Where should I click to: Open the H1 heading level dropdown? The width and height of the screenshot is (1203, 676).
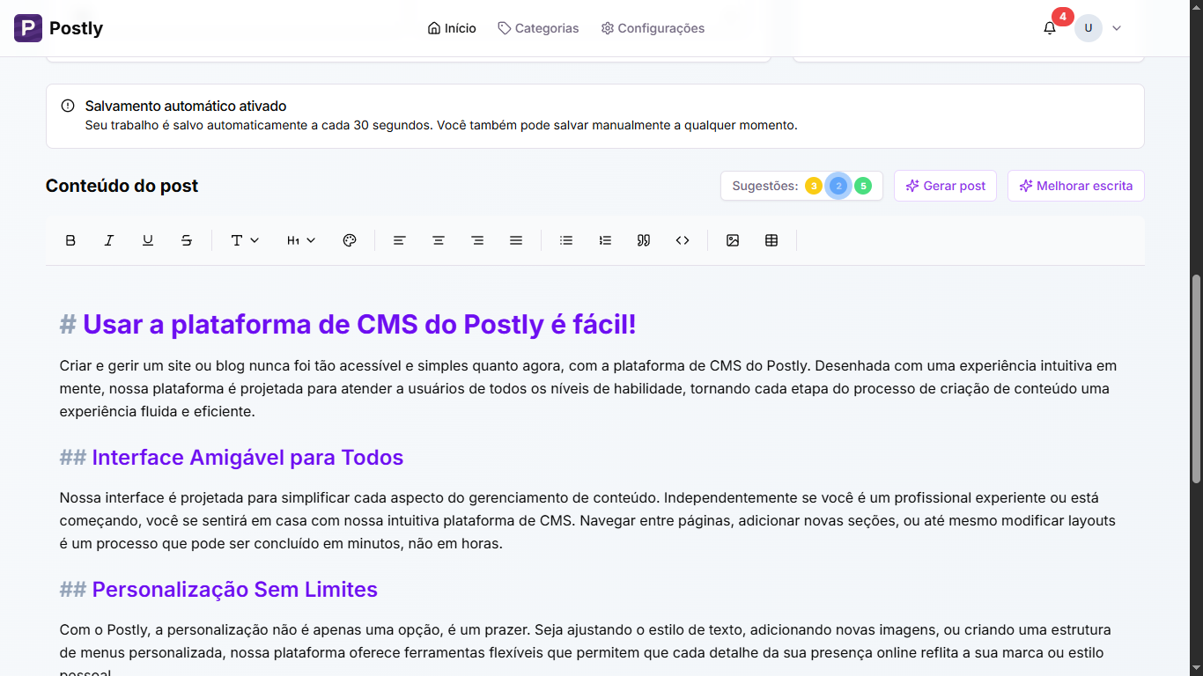tap(299, 239)
